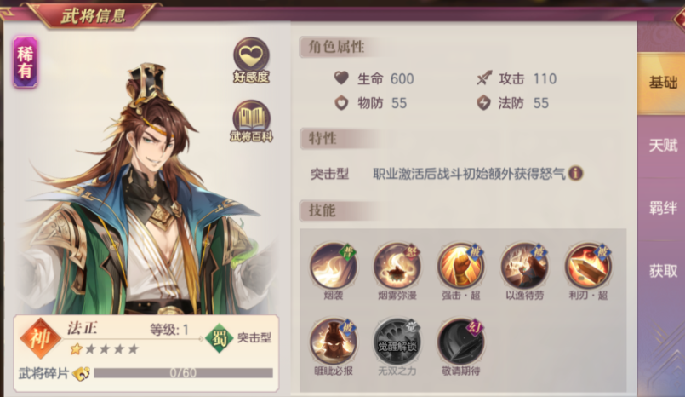Viewport: 685px width, 397px height.
Task: Select the 烟袭 skill icon
Action: pyautogui.click(x=334, y=267)
